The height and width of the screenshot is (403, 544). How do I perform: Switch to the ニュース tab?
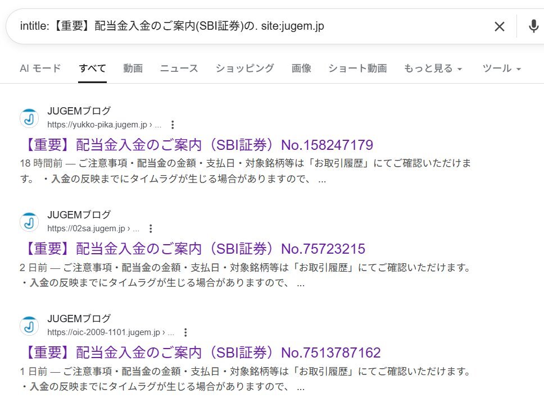(179, 68)
